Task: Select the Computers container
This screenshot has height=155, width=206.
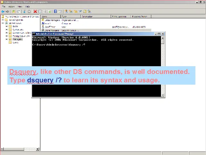Action: 18,29
